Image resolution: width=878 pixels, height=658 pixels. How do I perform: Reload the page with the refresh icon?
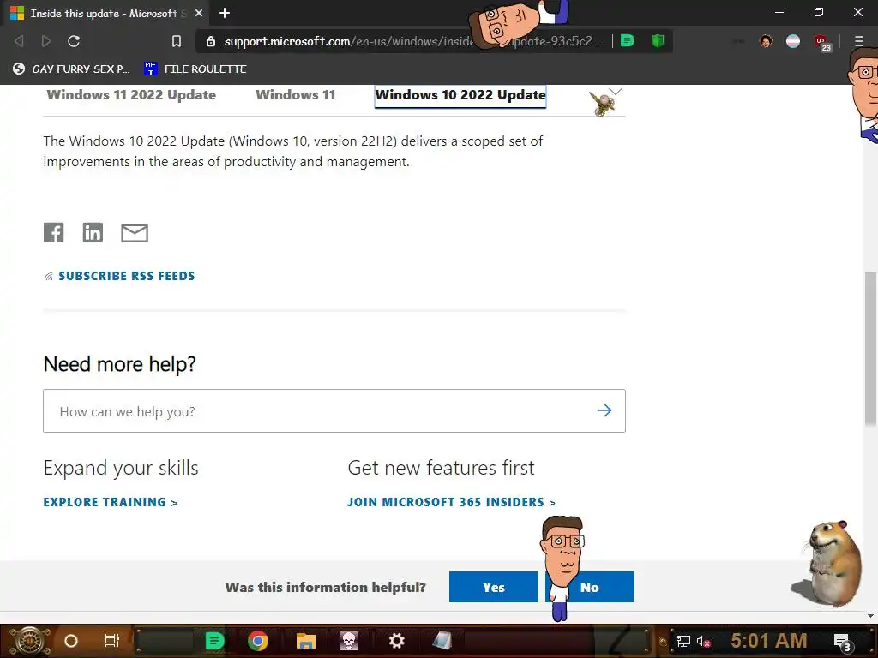[x=74, y=41]
